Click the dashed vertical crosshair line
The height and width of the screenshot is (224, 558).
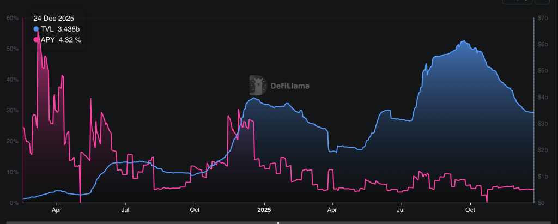pos(533,109)
